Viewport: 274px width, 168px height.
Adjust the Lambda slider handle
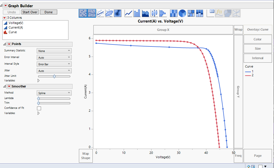tap(38, 98)
